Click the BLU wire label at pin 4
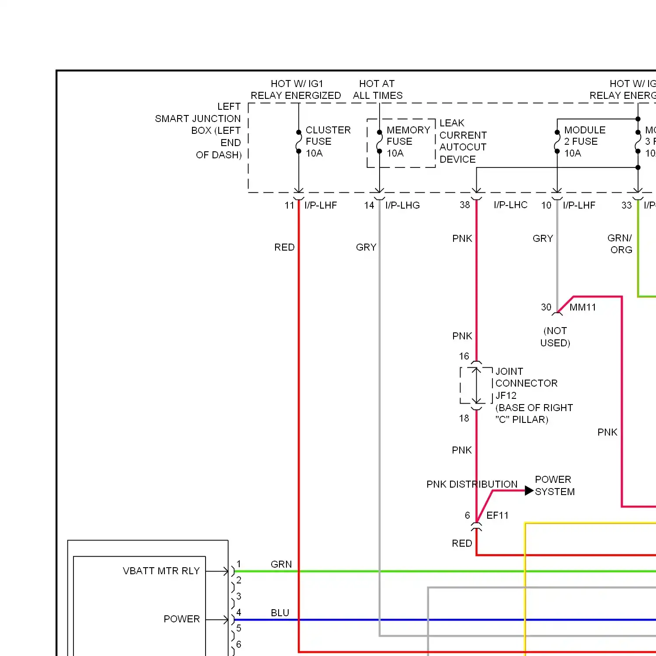Image resolution: width=656 pixels, height=656 pixels. pyautogui.click(x=280, y=613)
